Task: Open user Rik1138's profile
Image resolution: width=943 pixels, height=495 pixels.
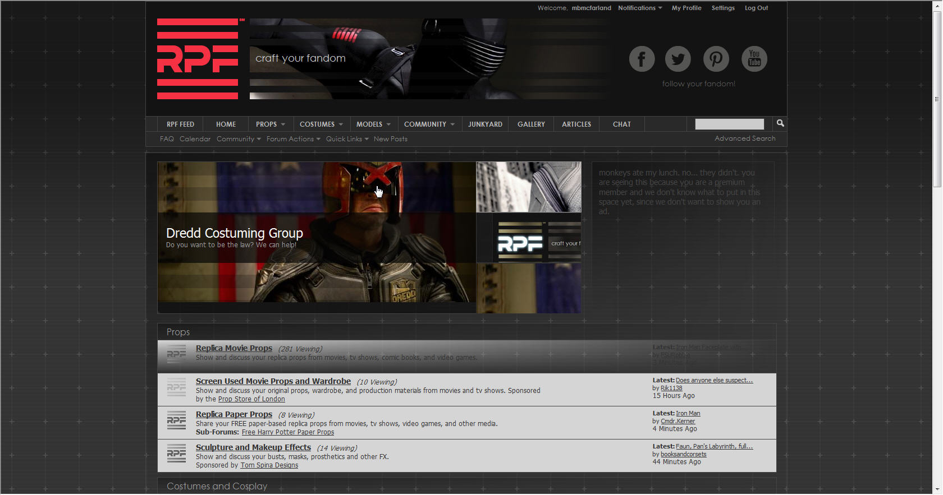Action: [x=671, y=388]
